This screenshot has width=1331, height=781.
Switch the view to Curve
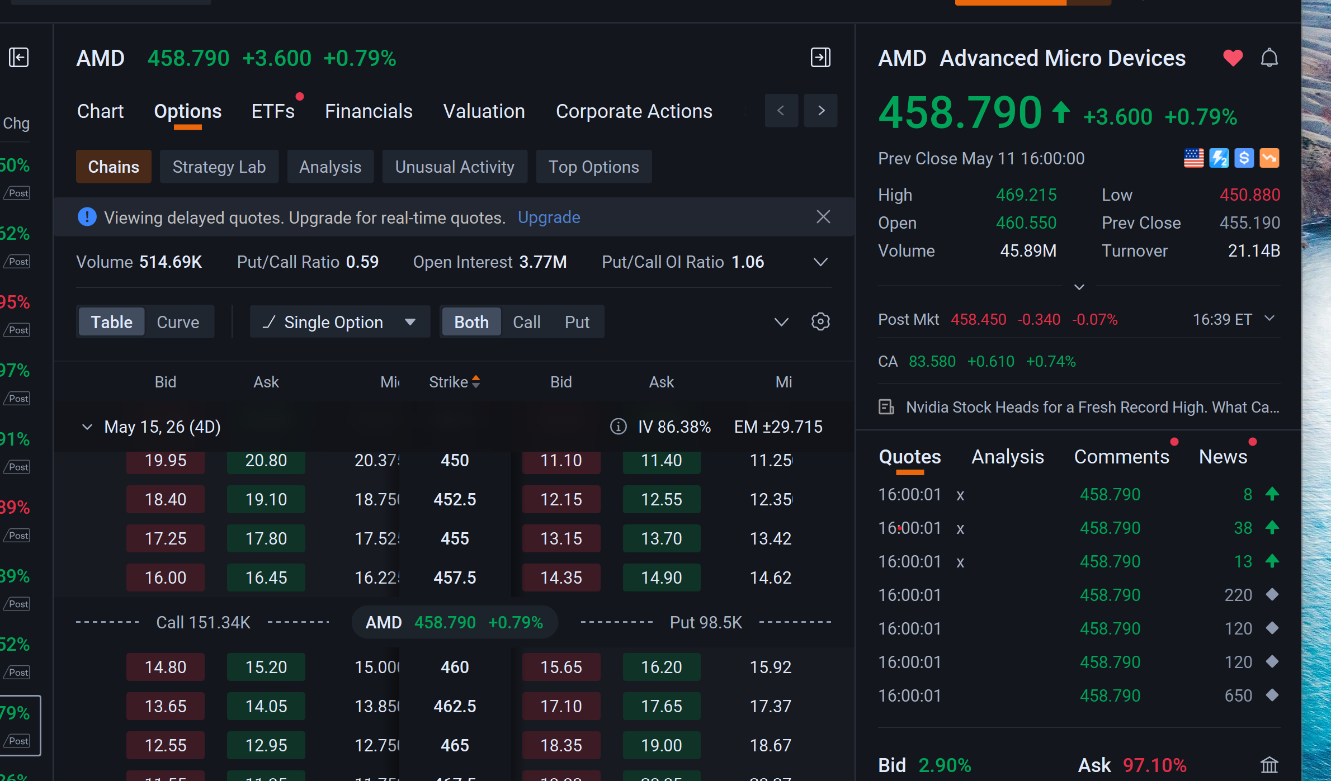tap(178, 322)
